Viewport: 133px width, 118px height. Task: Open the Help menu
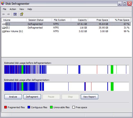30,9
